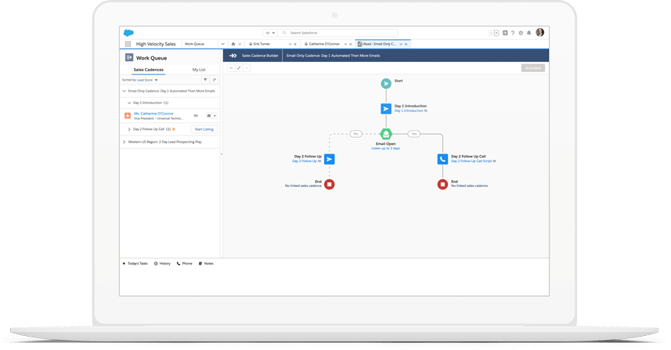Open the action dropdown in Catherine's row
Viewport: 671px width, 350px height.
point(215,116)
